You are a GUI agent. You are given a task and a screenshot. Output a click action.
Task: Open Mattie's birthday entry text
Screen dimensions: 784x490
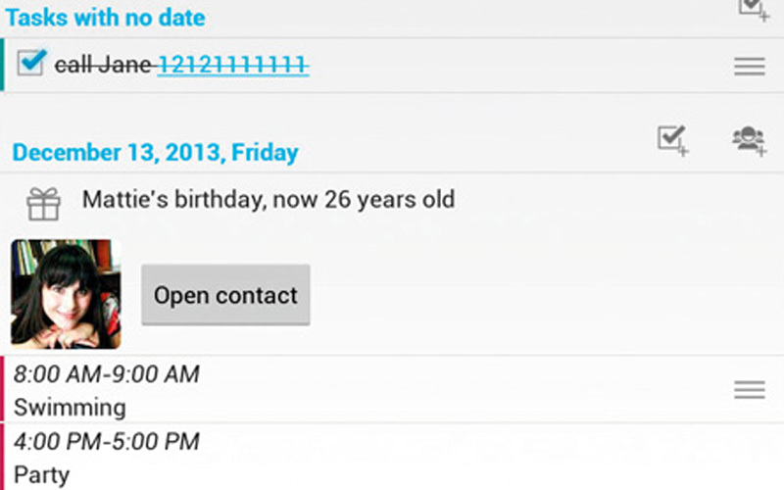click(x=269, y=201)
